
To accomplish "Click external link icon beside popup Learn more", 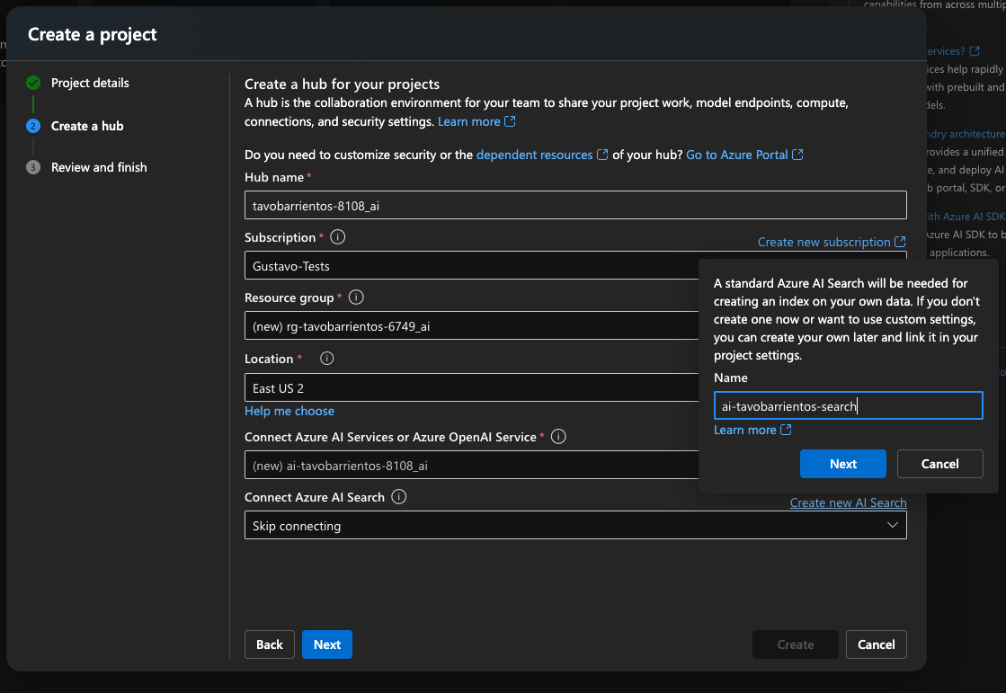I will (786, 430).
